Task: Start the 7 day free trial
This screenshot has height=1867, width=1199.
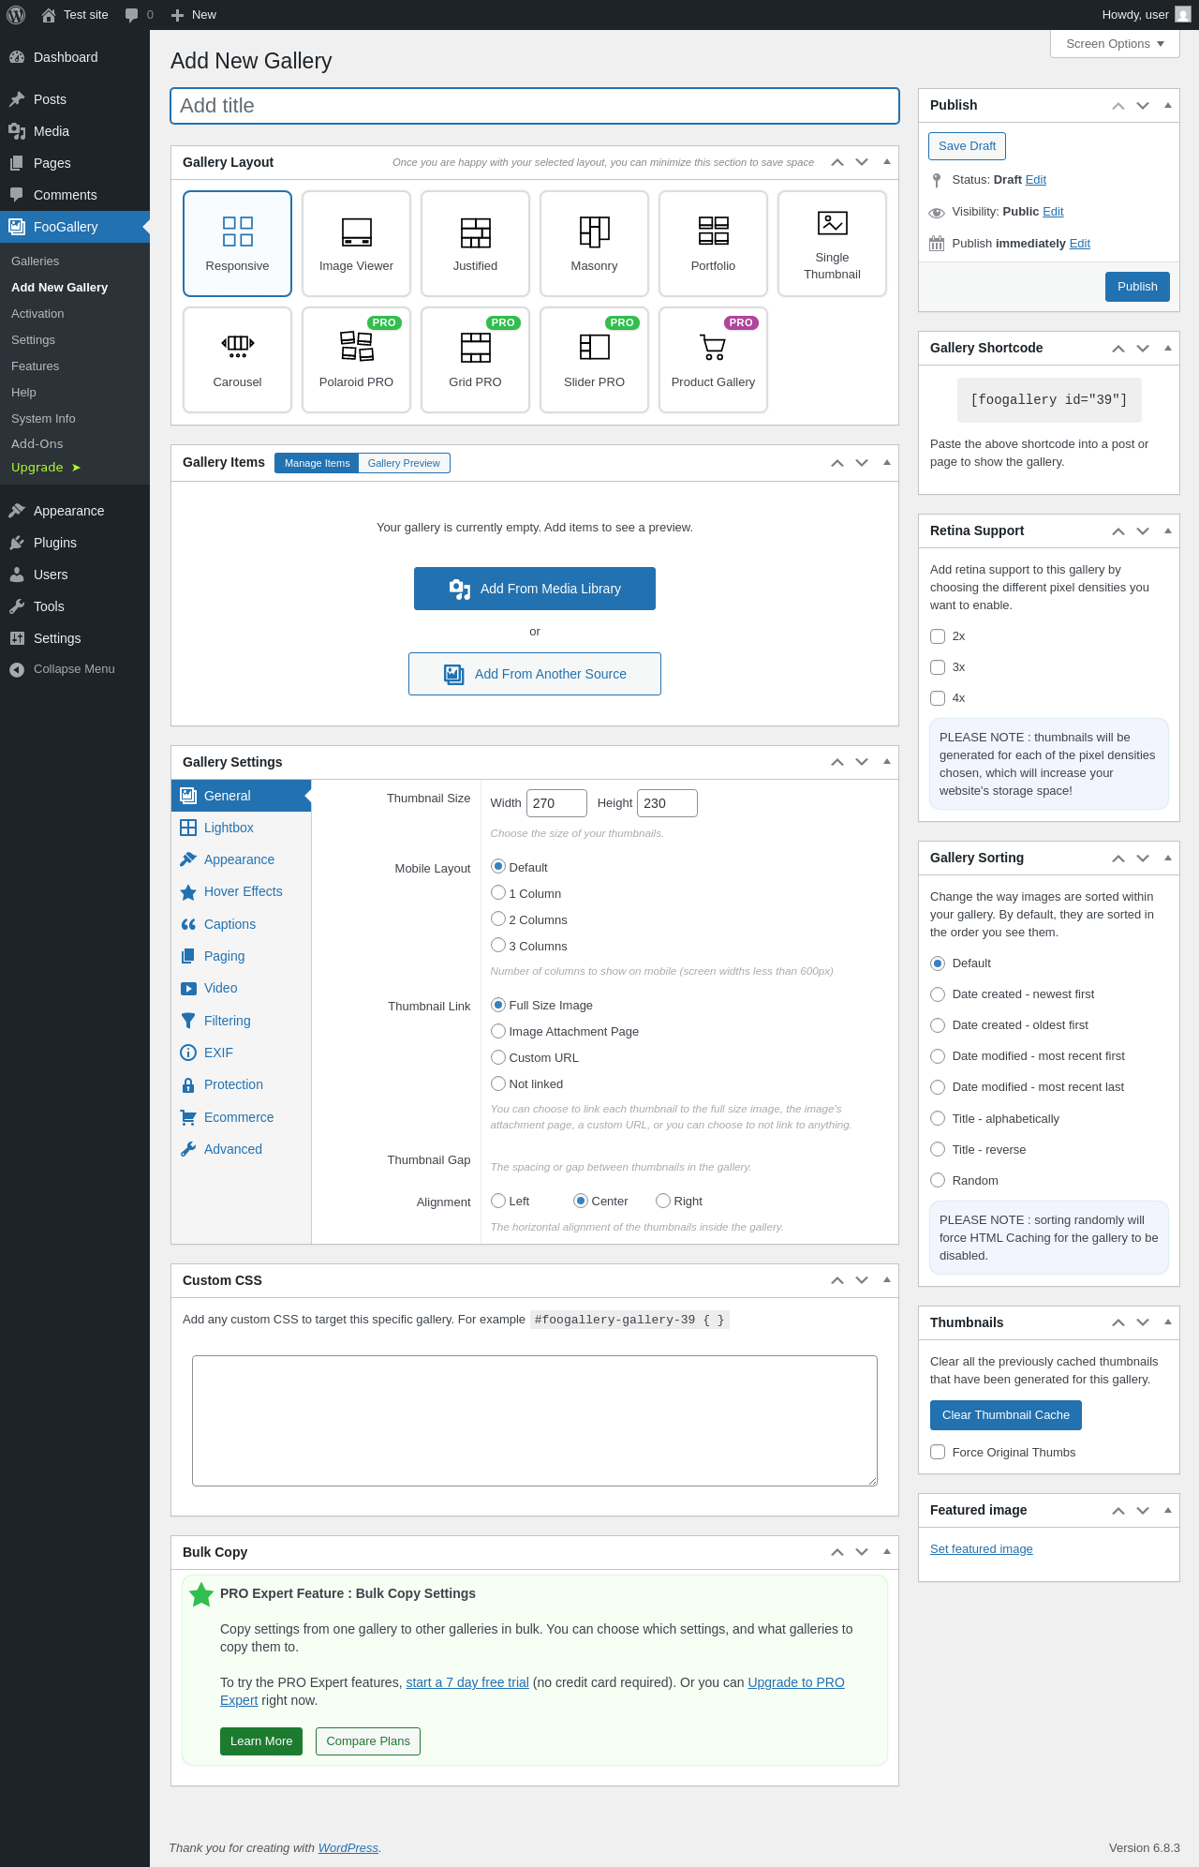Action: (x=467, y=1682)
